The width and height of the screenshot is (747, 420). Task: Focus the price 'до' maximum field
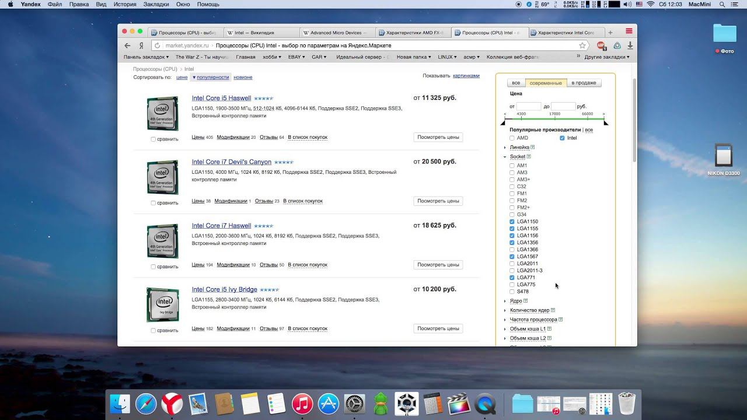coord(563,106)
